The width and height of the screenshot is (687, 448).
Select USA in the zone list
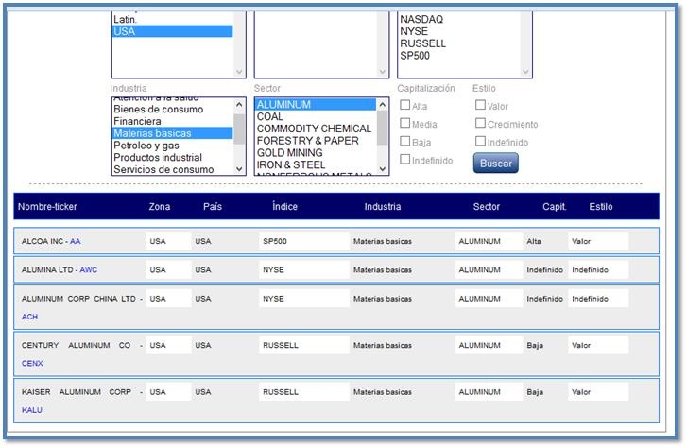pyautogui.click(x=172, y=31)
